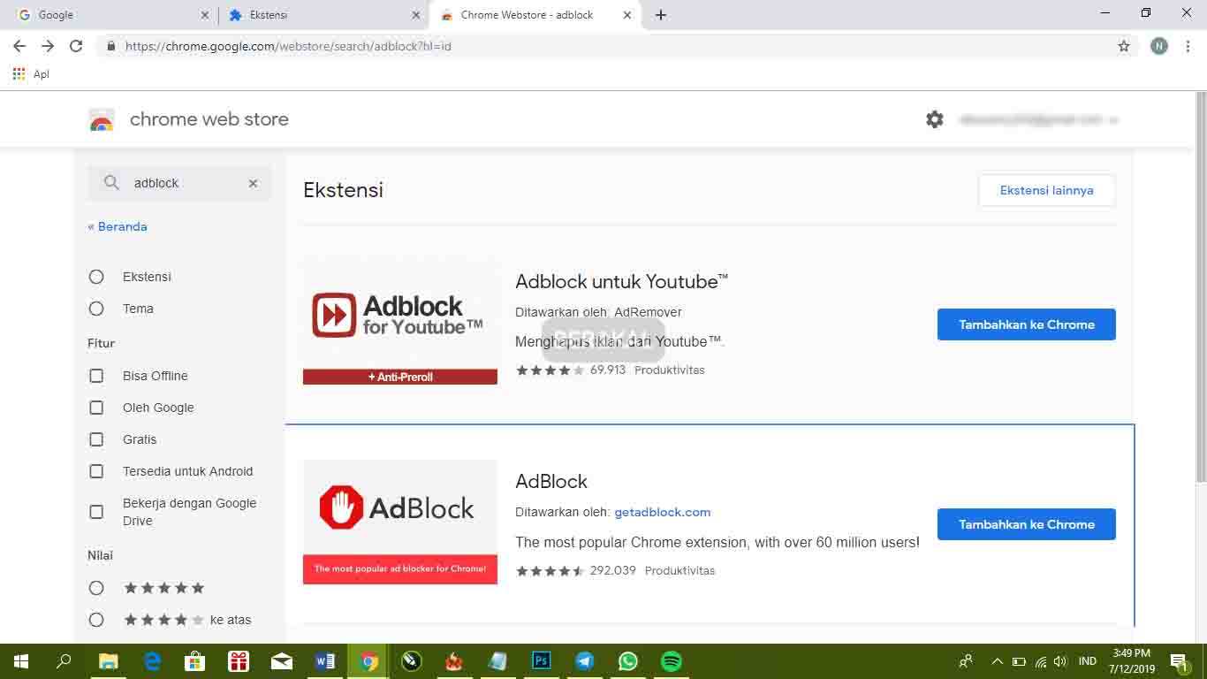The image size is (1207, 679).
Task: Click the volume icon in system tray
Action: tap(1060, 661)
